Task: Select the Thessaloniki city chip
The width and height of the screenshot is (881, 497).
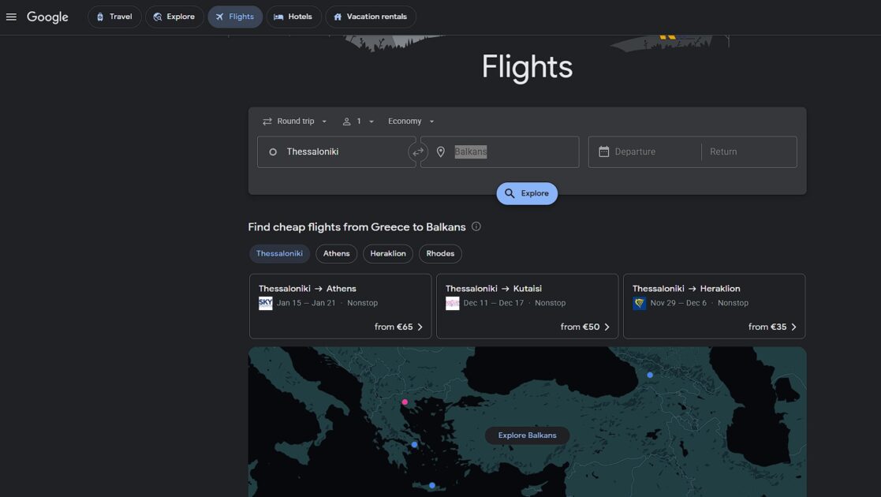Action: (x=279, y=253)
